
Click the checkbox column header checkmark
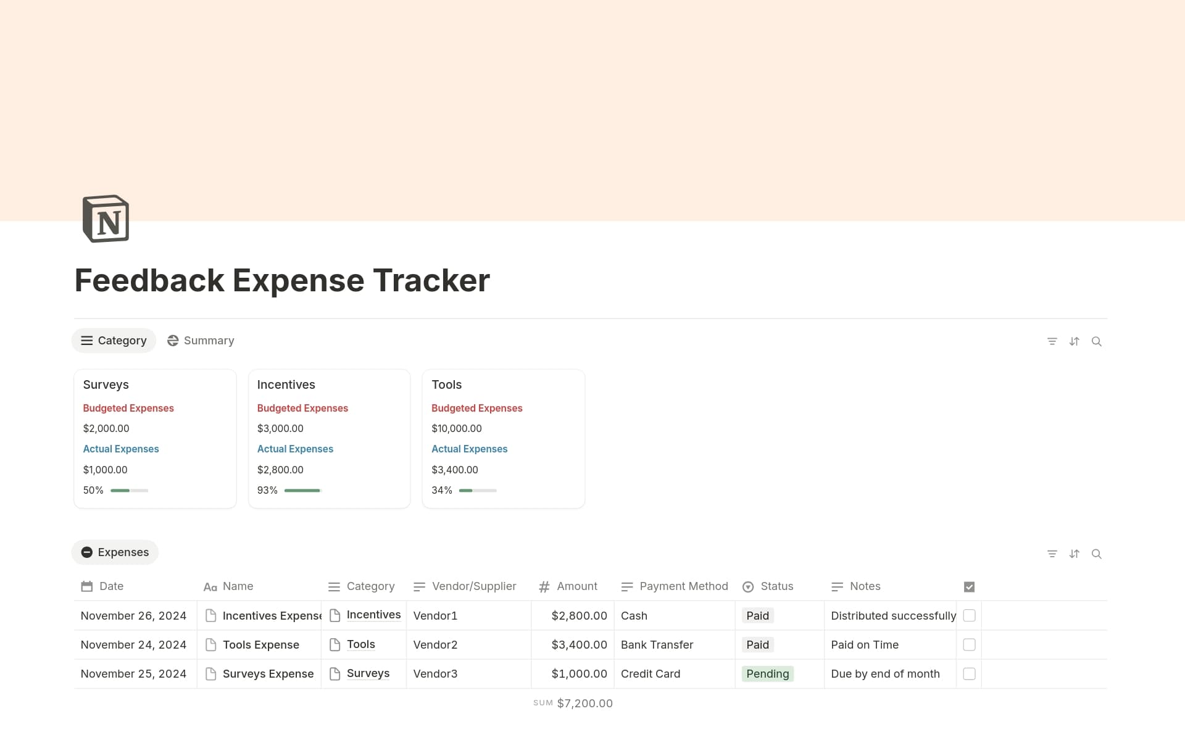969,586
